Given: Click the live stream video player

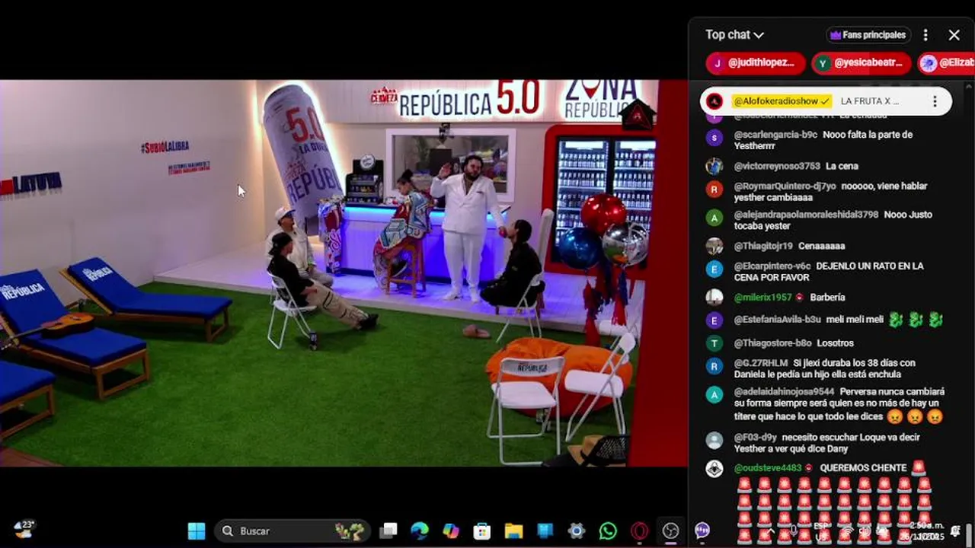Looking at the screenshot, I should tap(344, 272).
